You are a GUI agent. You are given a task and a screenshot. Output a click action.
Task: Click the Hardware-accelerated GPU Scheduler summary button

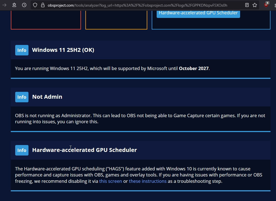[198, 13]
